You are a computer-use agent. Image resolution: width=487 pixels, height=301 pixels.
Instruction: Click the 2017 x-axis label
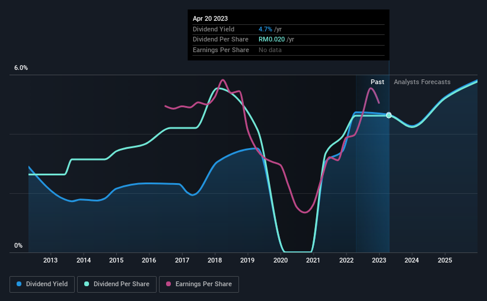(x=182, y=260)
